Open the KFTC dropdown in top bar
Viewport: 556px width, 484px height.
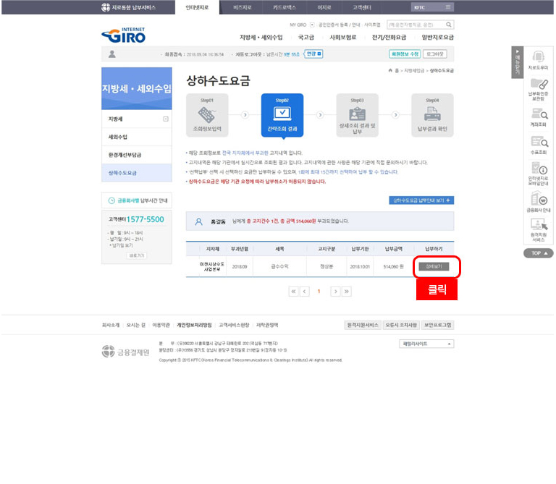pyautogui.click(x=432, y=7)
